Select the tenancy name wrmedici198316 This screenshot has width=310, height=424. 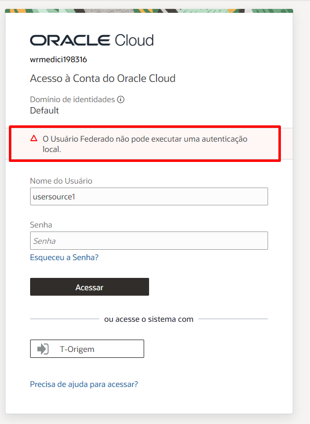[x=58, y=60]
